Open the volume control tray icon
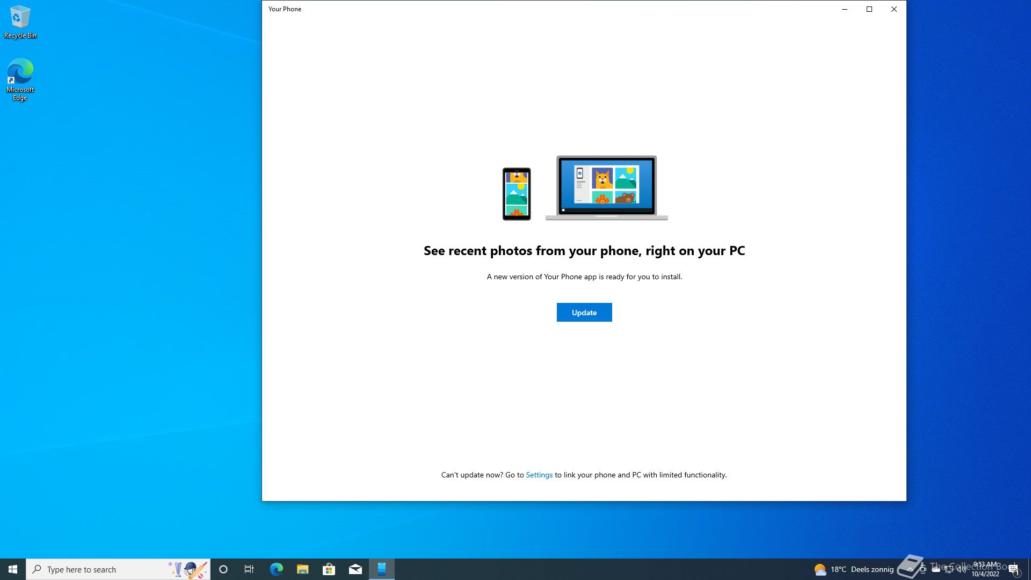Screen dimensions: 1031x580 click(962, 570)
